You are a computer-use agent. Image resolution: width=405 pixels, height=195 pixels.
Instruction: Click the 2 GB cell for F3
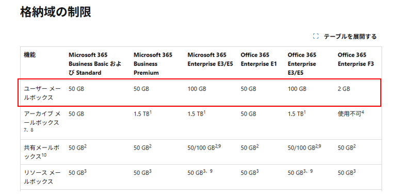344,89
